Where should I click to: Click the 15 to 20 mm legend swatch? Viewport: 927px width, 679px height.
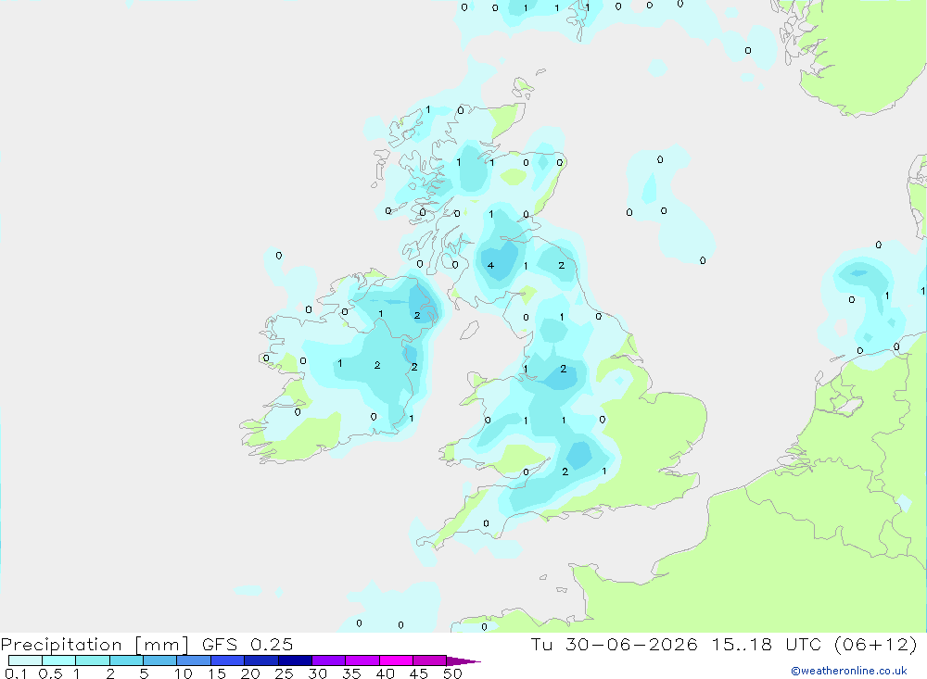[228, 660]
